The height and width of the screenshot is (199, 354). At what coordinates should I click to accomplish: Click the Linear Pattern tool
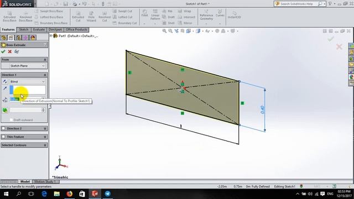155,14
